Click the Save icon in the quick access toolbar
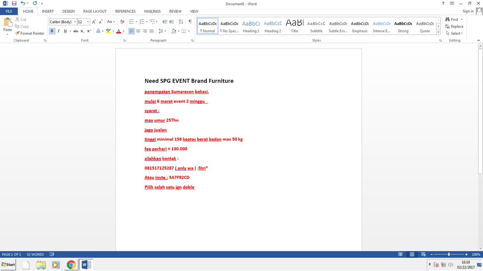Viewport: 483px width, 271px height. point(14,4)
